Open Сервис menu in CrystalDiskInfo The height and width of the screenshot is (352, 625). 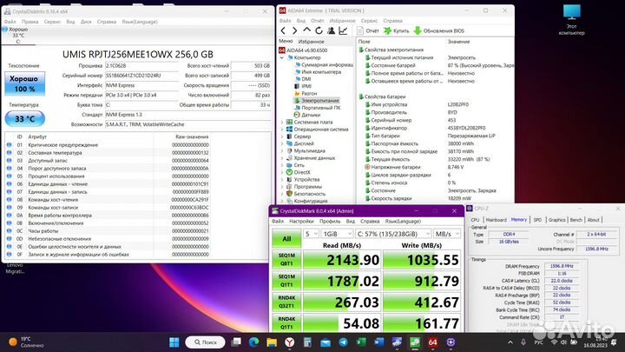coord(52,22)
